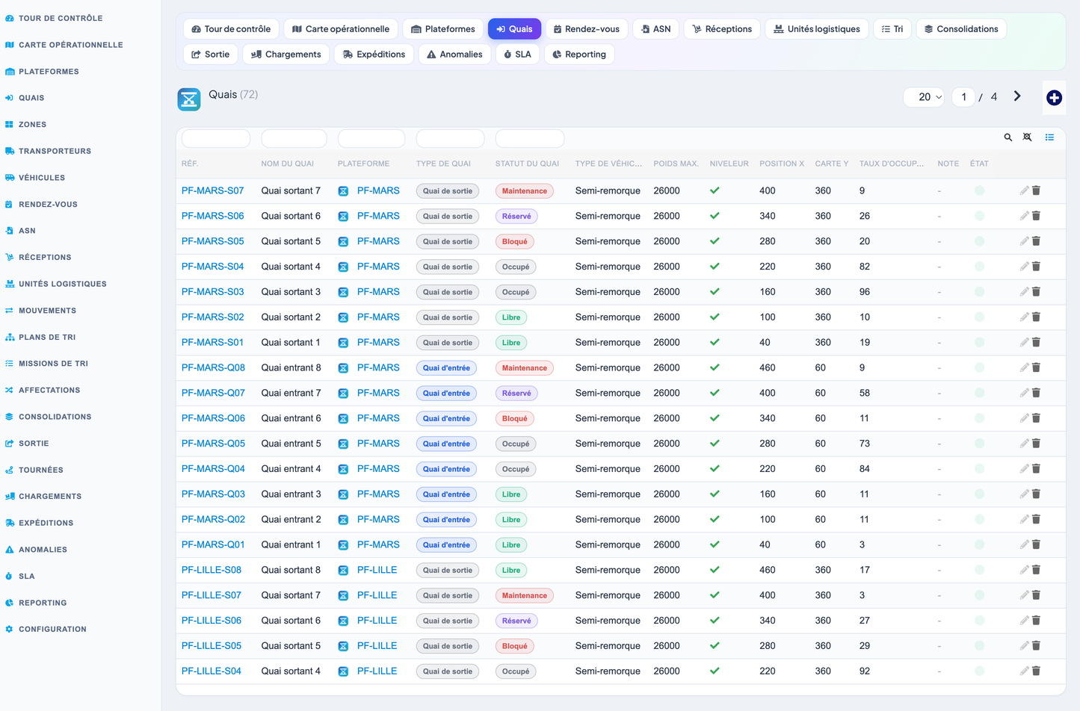
Task: Select Zones in the sidebar
Action: point(32,125)
